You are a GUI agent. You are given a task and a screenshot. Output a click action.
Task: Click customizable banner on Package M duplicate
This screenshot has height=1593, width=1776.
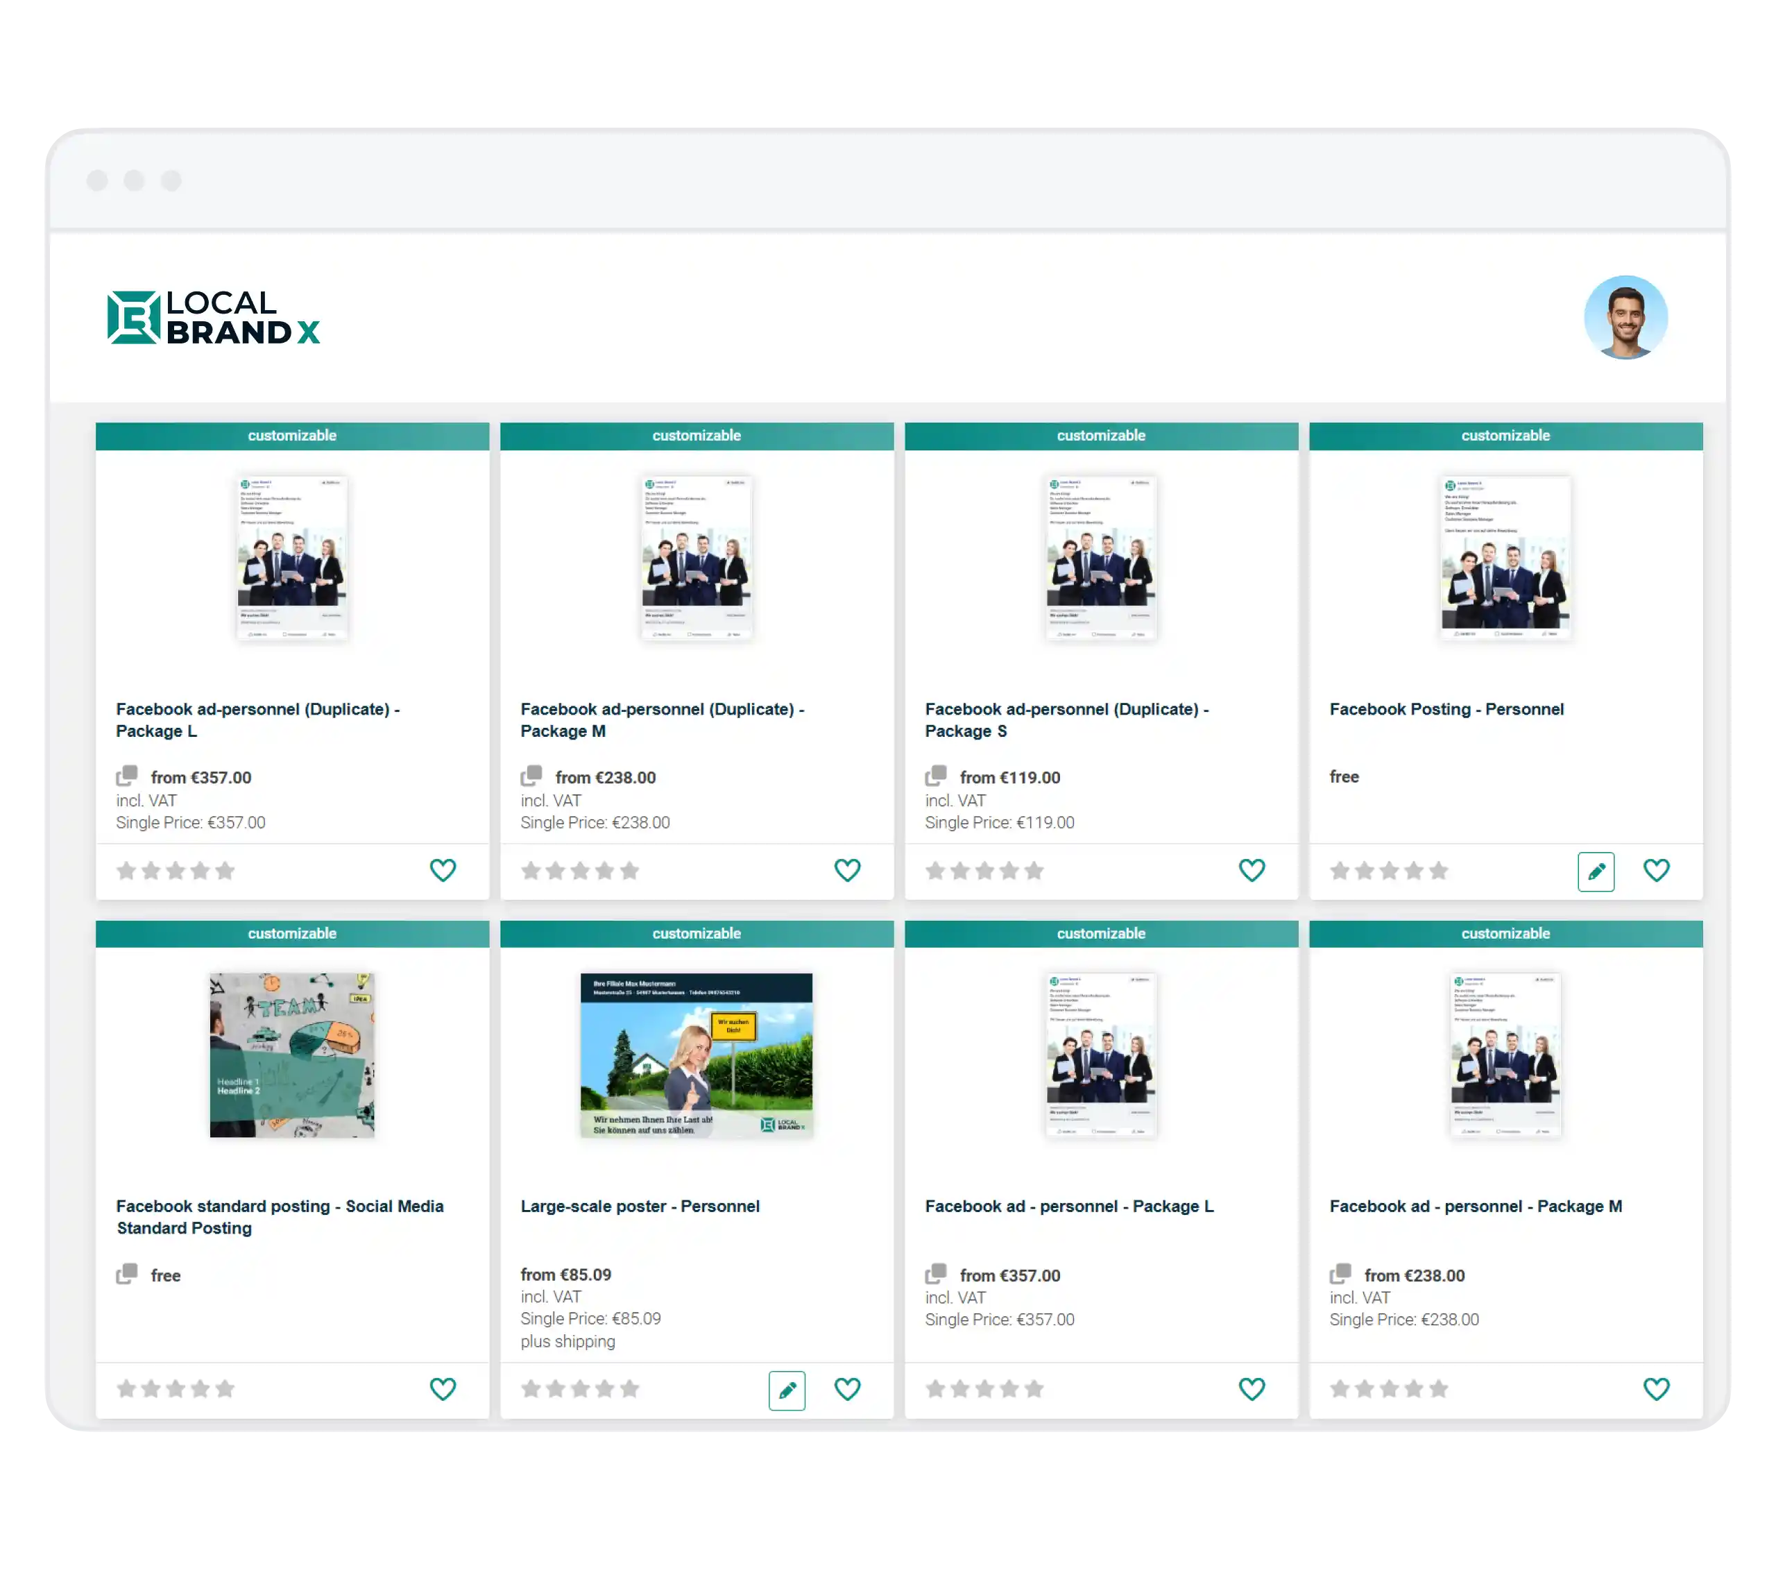pyautogui.click(x=696, y=436)
